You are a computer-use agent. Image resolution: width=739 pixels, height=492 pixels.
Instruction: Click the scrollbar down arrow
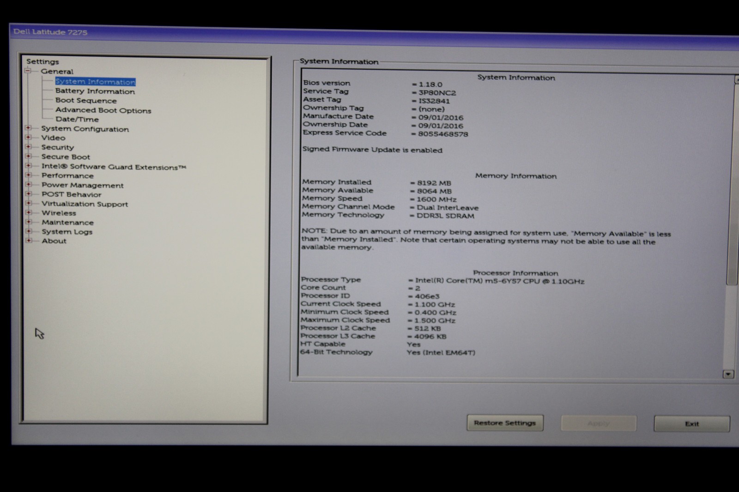728,374
